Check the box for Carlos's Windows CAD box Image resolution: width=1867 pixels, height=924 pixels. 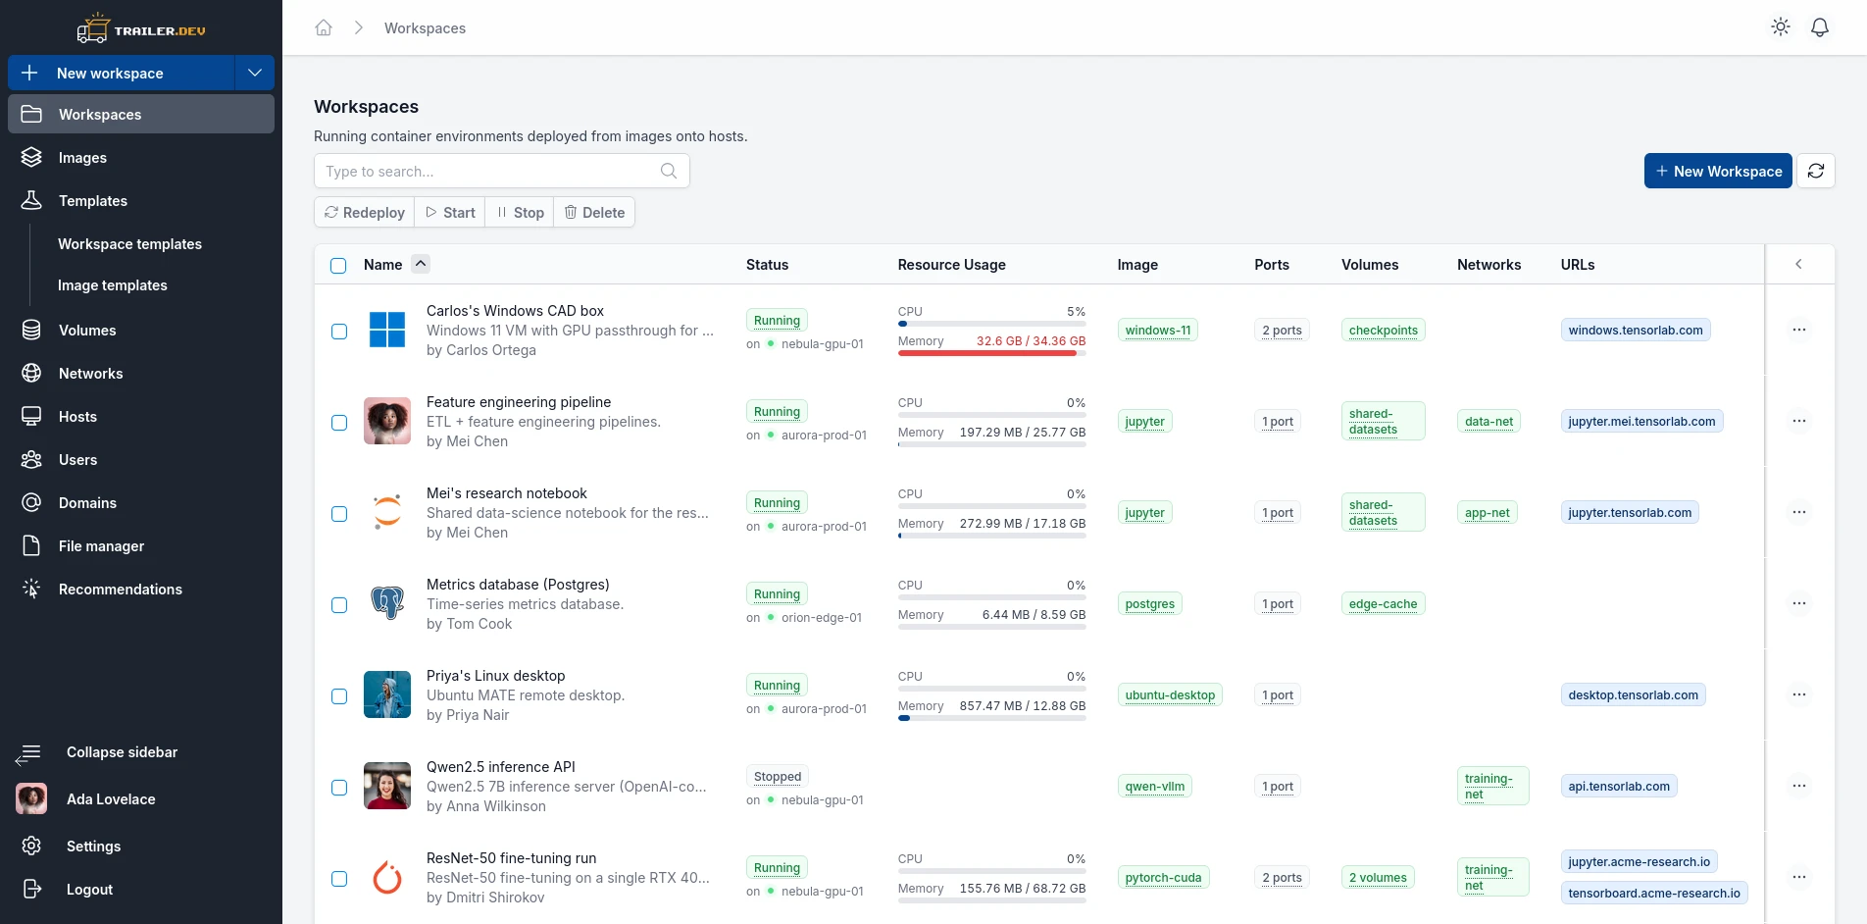coord(339,332)
